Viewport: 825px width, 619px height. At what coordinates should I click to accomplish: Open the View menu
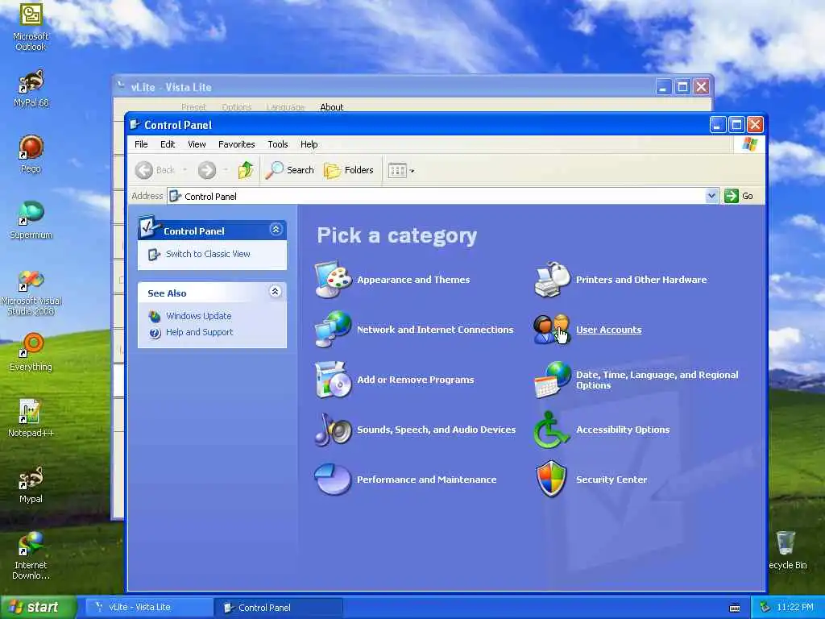point(197,144)
